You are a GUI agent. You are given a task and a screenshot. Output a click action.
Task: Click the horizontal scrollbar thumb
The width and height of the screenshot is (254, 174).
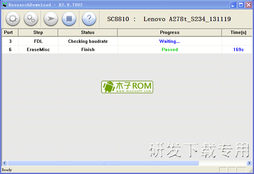pos(103,163)
